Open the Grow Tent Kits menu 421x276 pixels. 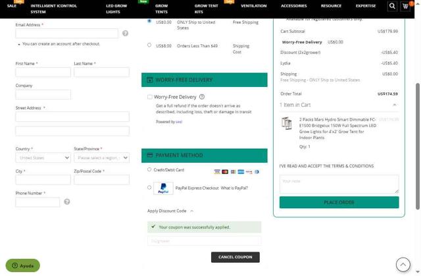tap(206, 9)
